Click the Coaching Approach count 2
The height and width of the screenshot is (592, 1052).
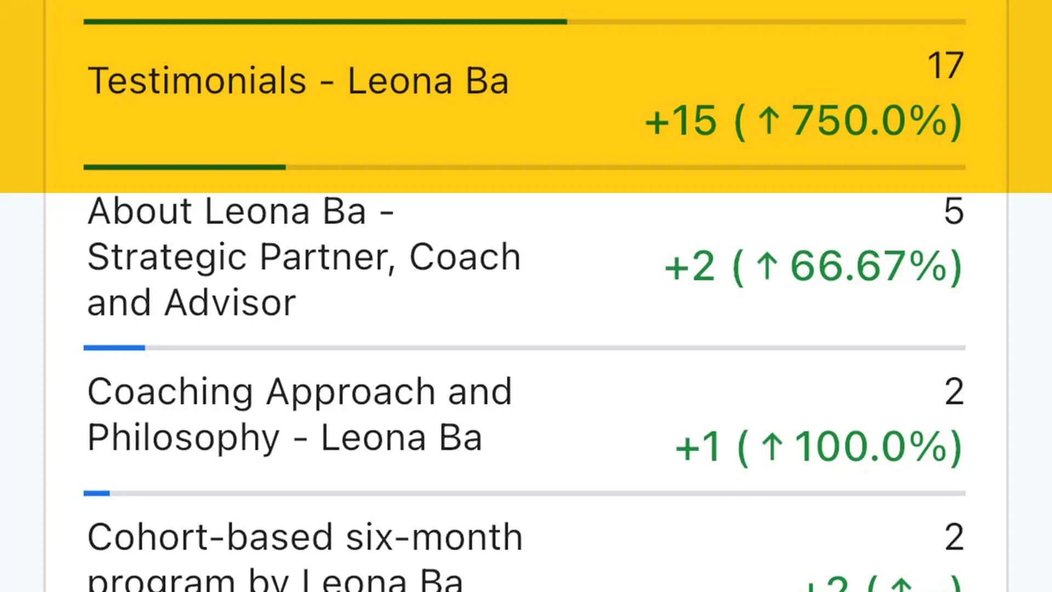954,391
